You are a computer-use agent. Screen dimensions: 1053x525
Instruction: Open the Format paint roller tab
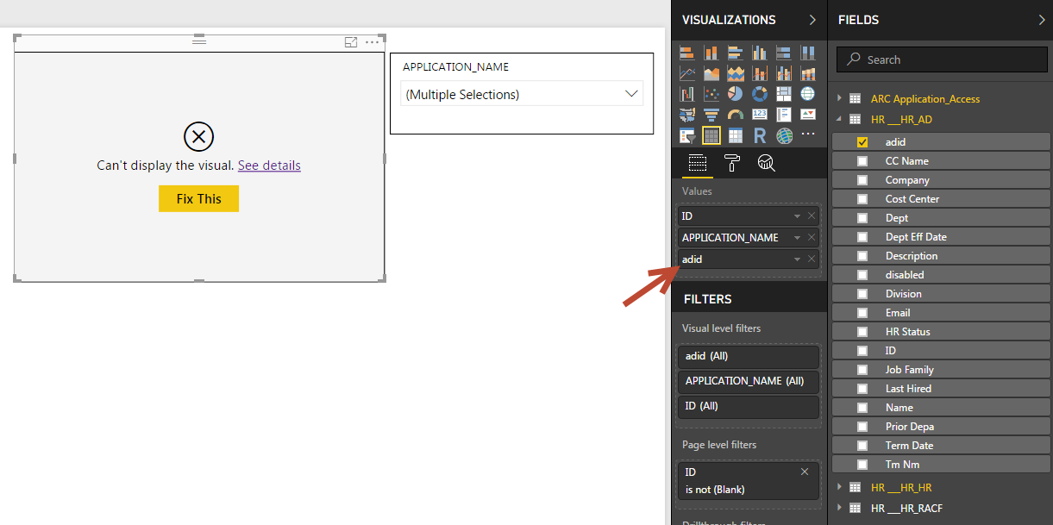(732, 163)
